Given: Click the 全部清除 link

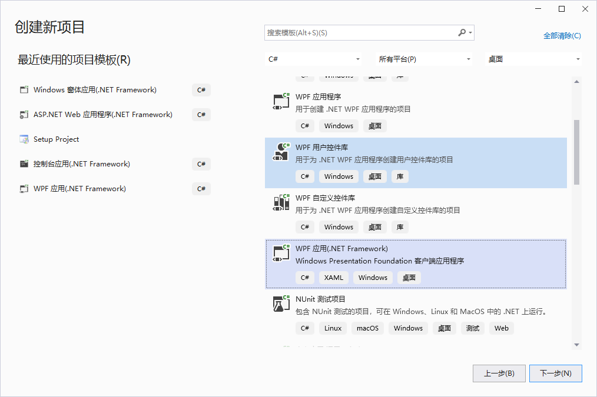Looking at the screenshot, I should [x=562, y=36].
